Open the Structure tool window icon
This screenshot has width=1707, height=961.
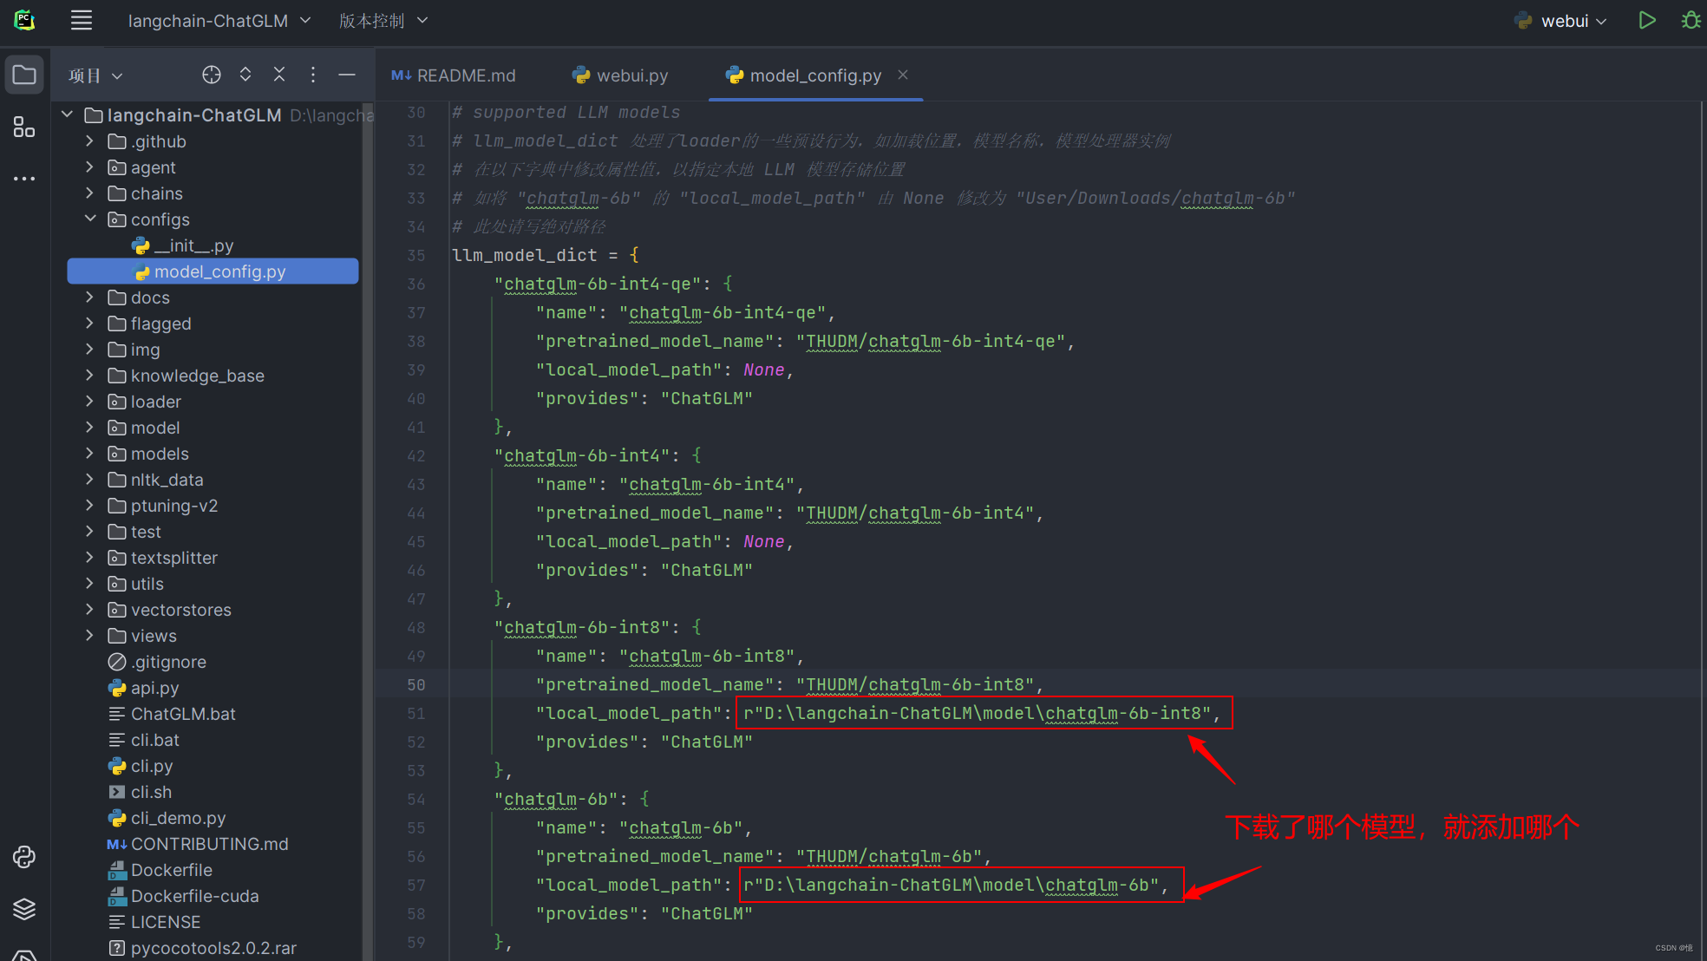pyautogui.click(x=24, y=127)
